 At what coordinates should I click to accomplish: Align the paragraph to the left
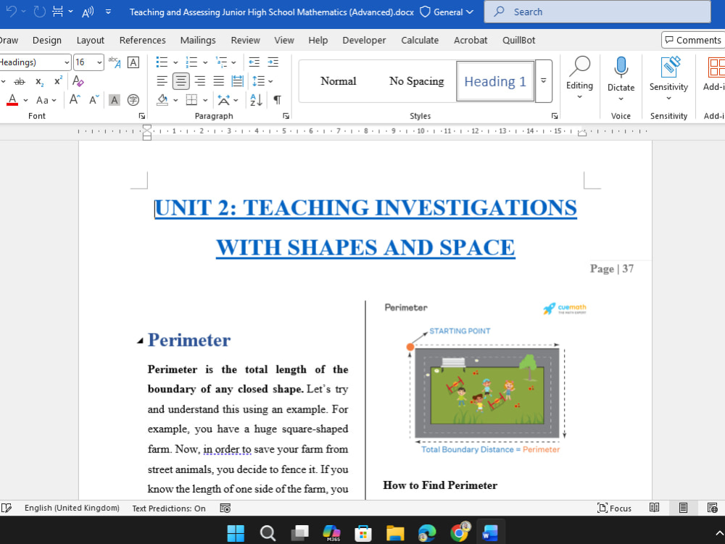[x=162, y=81]
